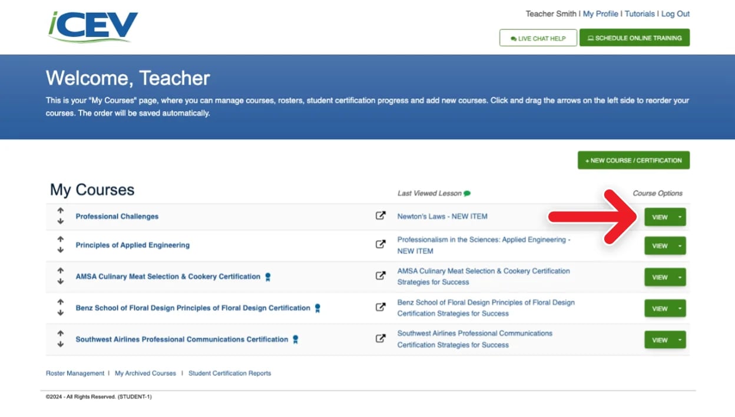Move AMSA Culinary Meat Selection course down
This screenshot has width=735, height=417.
point(60,282)
